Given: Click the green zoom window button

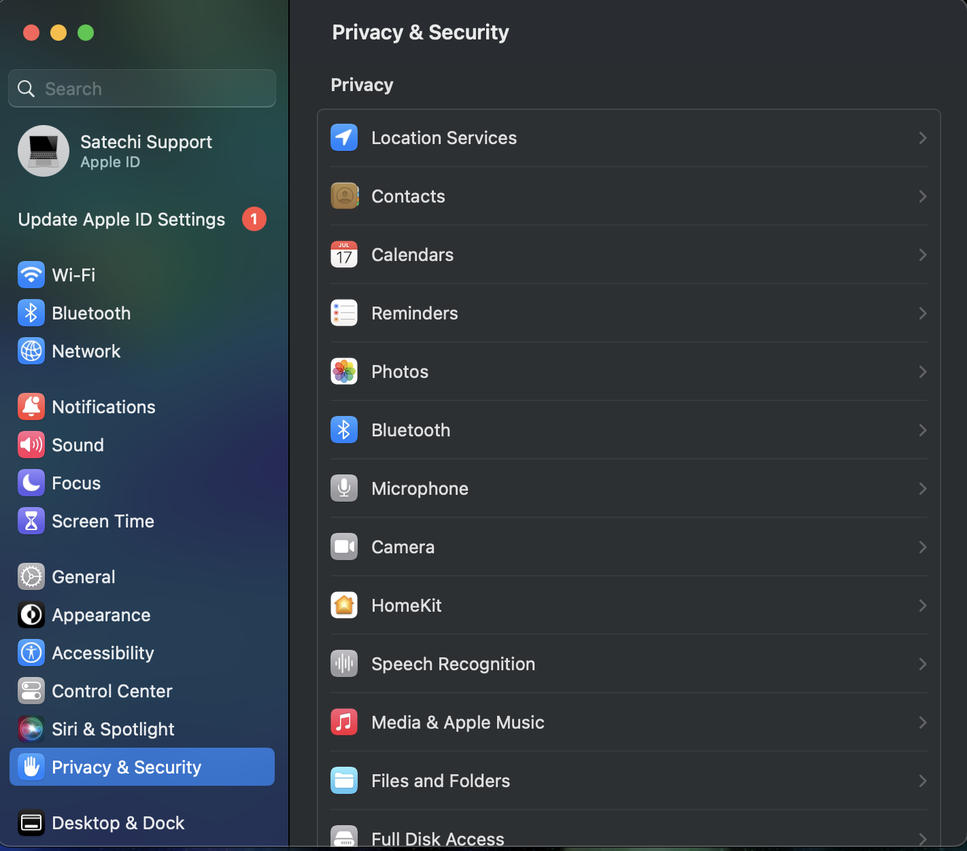Looking at the screenshot, I should (86, 33).
